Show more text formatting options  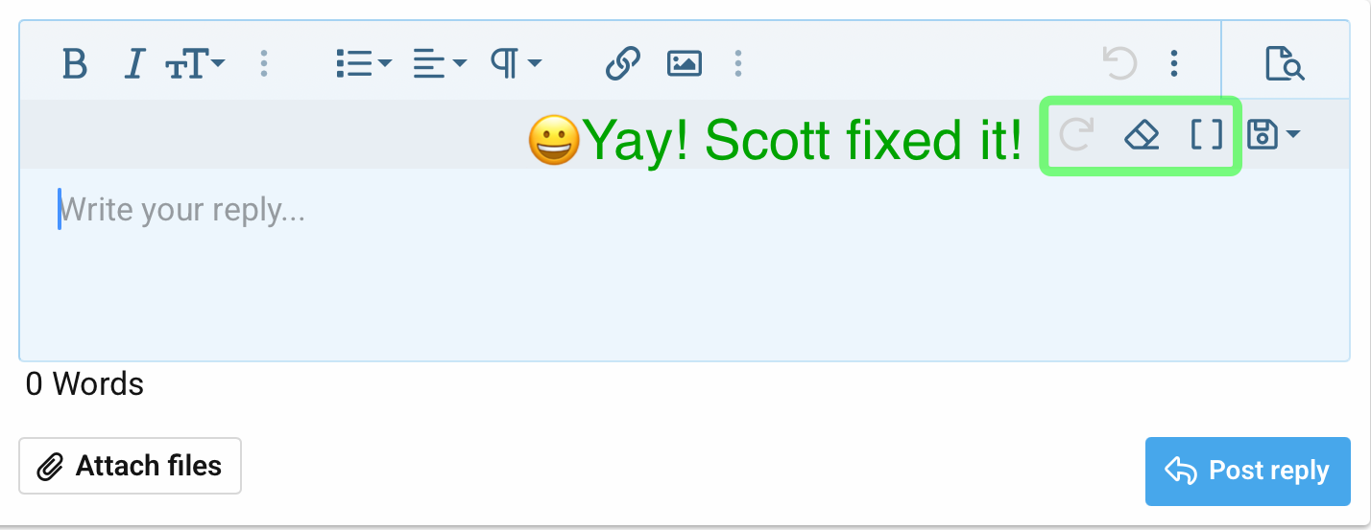tap(264, 64)
